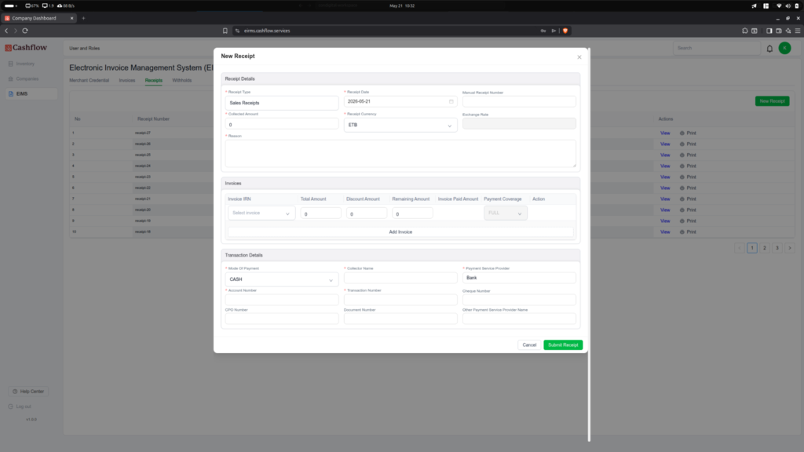Click the Collector Name field
This screenshot has width=804, height=452.
coord(400,278)
